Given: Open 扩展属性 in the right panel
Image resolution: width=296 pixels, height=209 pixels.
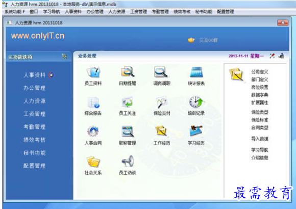Looking at the screenshot, I should [260, 102].
